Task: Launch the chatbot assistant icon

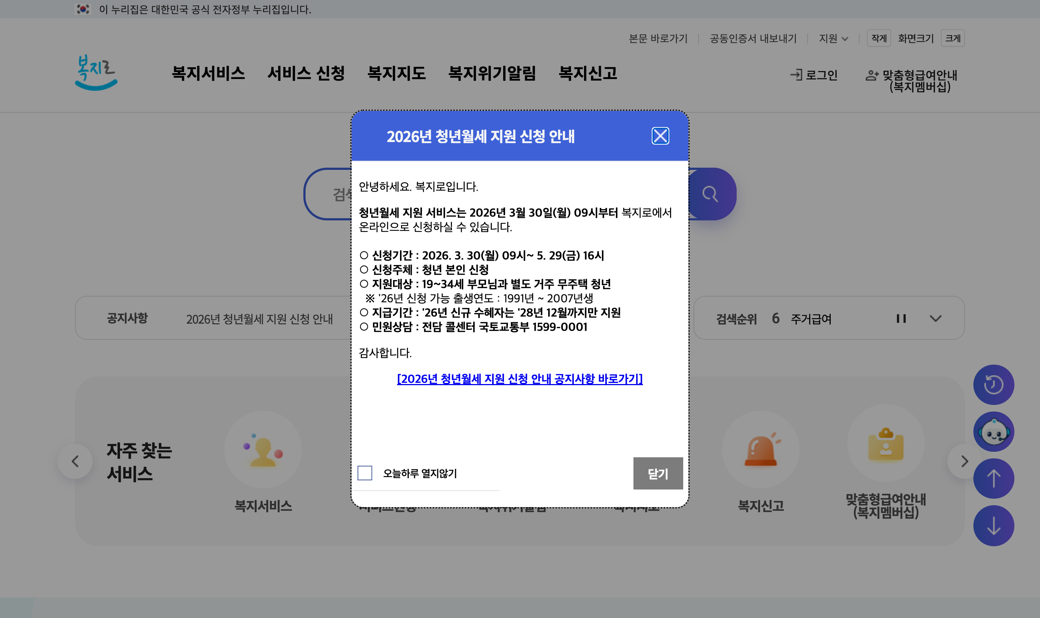Action: pyautogui.click(x=994, y=431)
